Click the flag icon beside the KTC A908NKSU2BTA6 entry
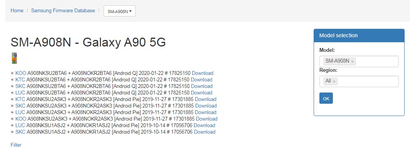410x154 pixels. pos(12,80)
